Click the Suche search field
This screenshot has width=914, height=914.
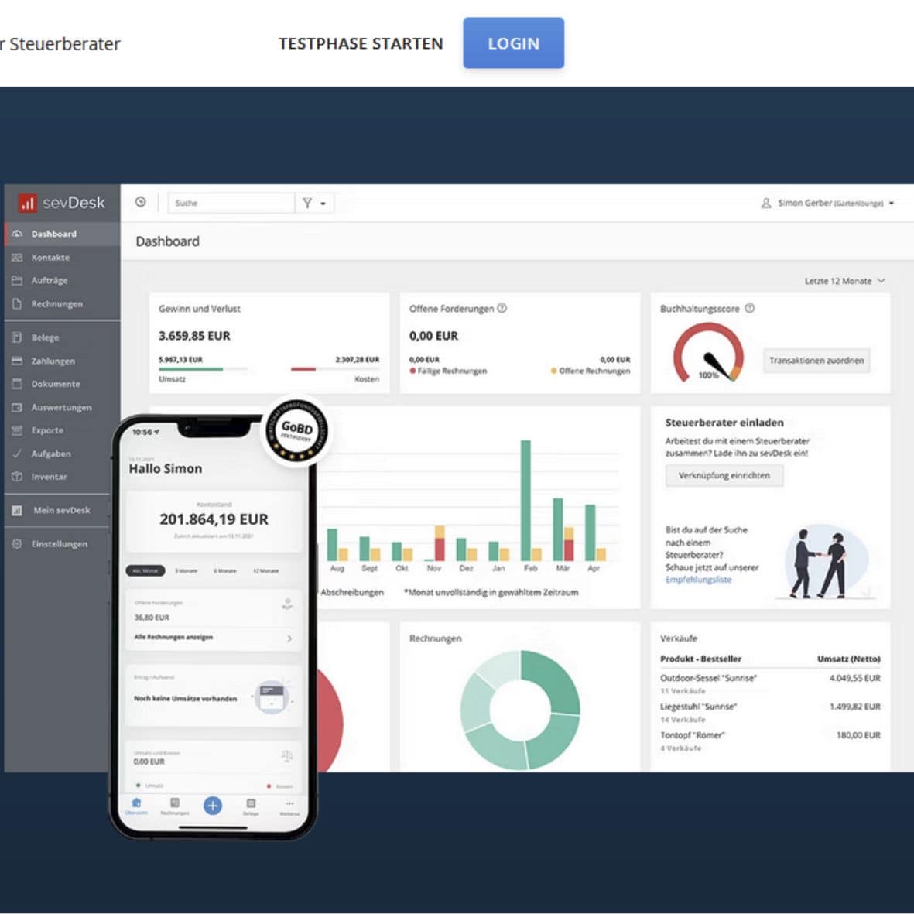[231, 203]
